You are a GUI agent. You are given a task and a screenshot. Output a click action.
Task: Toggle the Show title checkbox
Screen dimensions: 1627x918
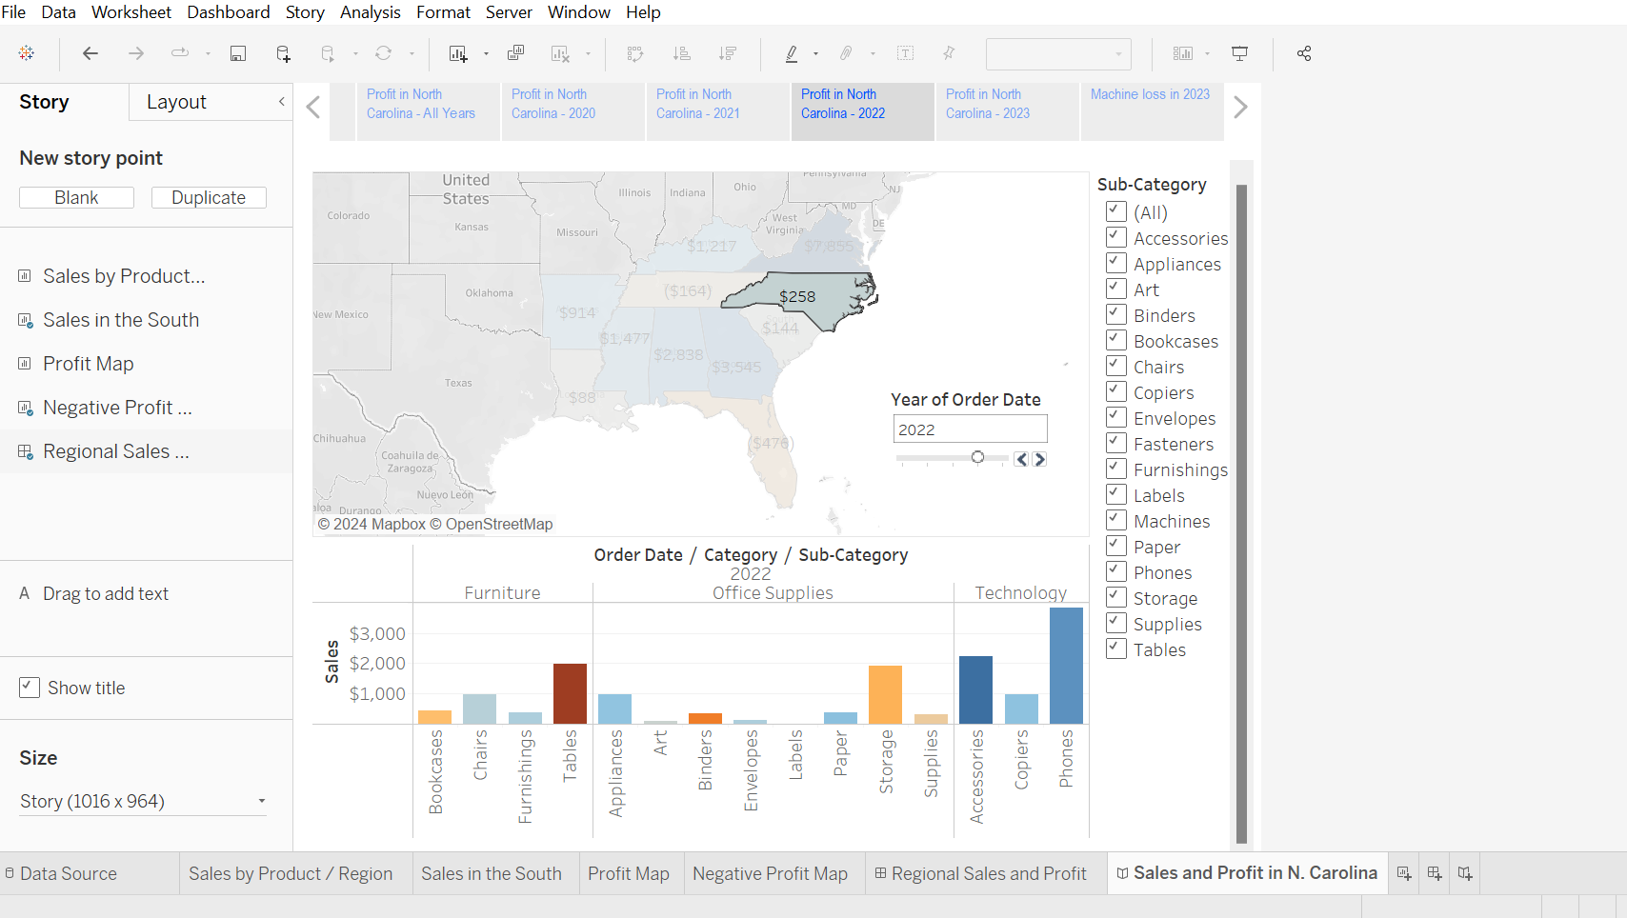click(x=30, y=688)
